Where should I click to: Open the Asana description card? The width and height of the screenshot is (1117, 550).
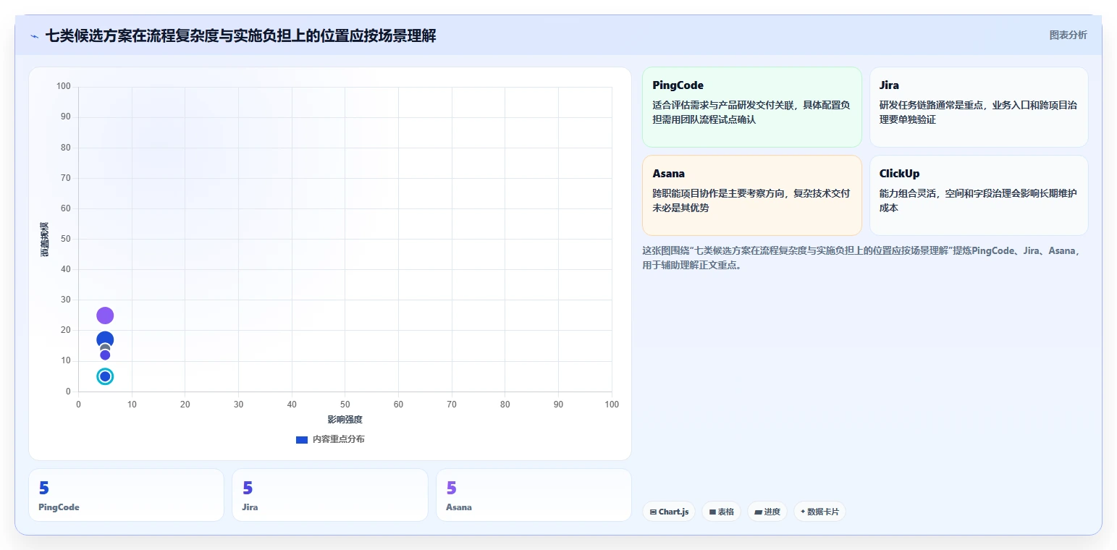coord(751,195)
